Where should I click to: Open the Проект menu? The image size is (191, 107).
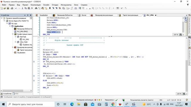25,5
